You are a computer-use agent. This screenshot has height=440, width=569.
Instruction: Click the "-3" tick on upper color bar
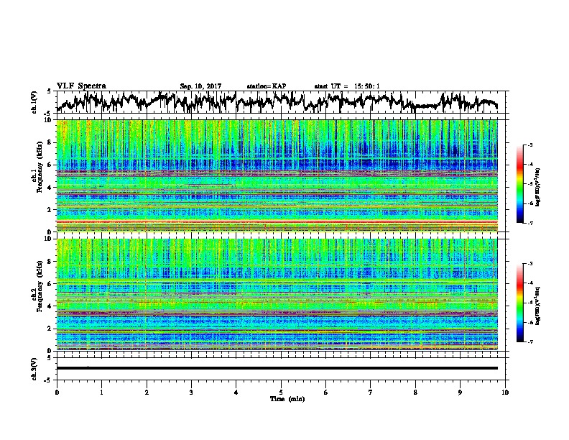[x=529, y=145]
